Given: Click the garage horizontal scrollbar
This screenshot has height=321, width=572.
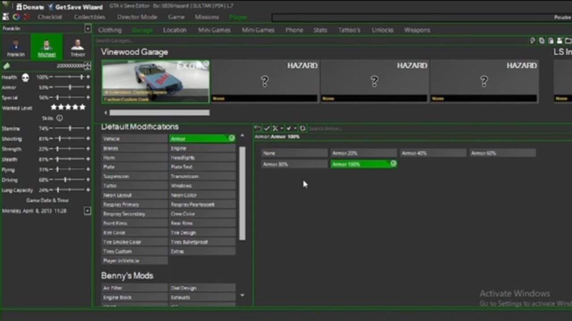Looking at the screenshot, I should point(159,113).
